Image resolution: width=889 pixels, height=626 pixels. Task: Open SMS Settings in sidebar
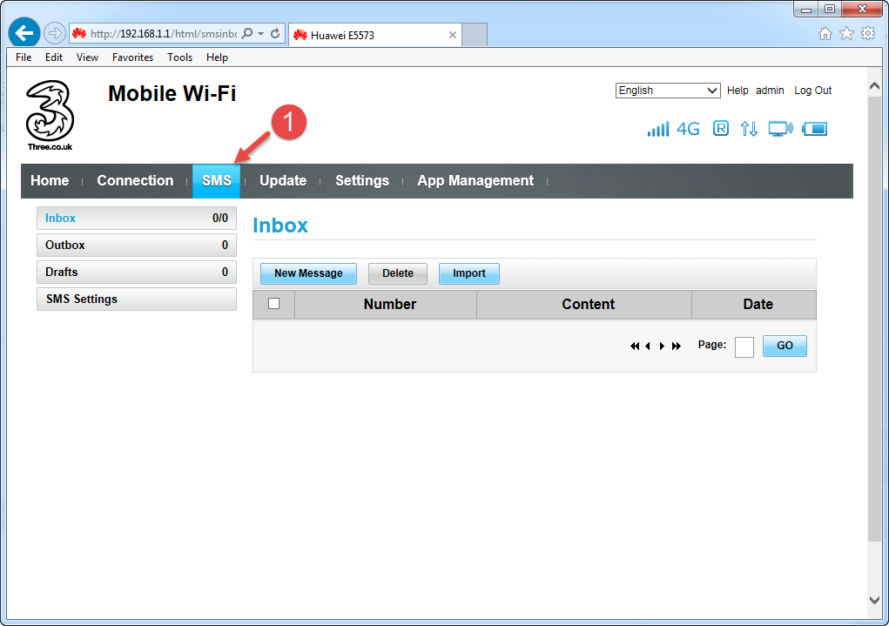[137, 300]
